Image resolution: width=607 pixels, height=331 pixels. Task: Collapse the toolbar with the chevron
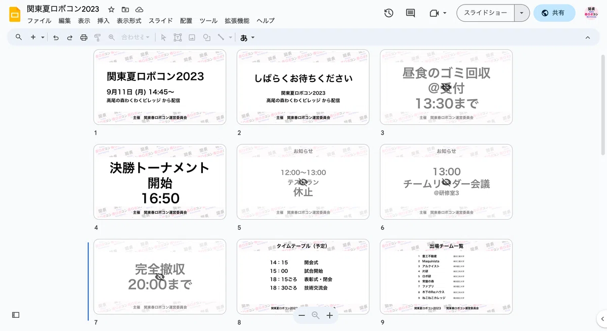pos(588,37)
